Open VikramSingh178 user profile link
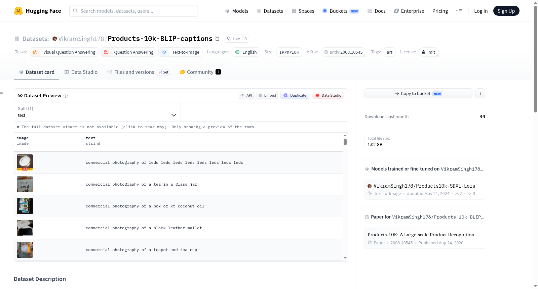 coord(81,39)
